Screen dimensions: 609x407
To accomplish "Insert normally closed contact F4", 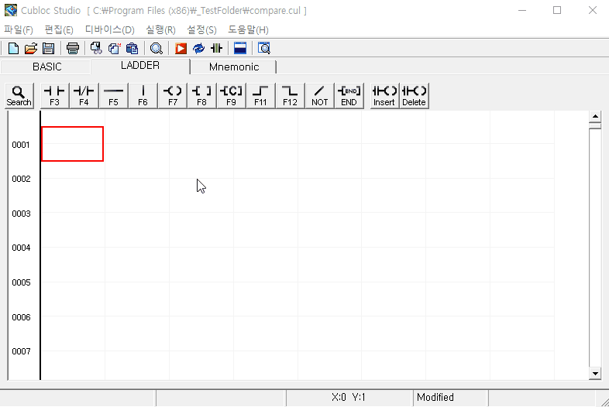I will coord(84,95).
